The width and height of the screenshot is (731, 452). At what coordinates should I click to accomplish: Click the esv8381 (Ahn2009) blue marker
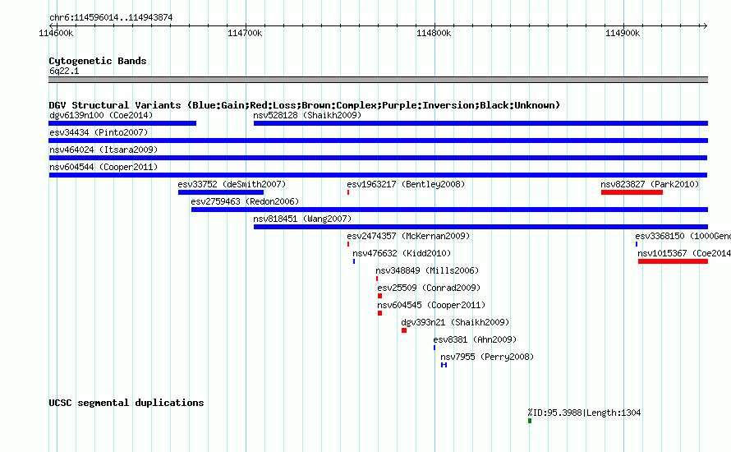point(434,348)
